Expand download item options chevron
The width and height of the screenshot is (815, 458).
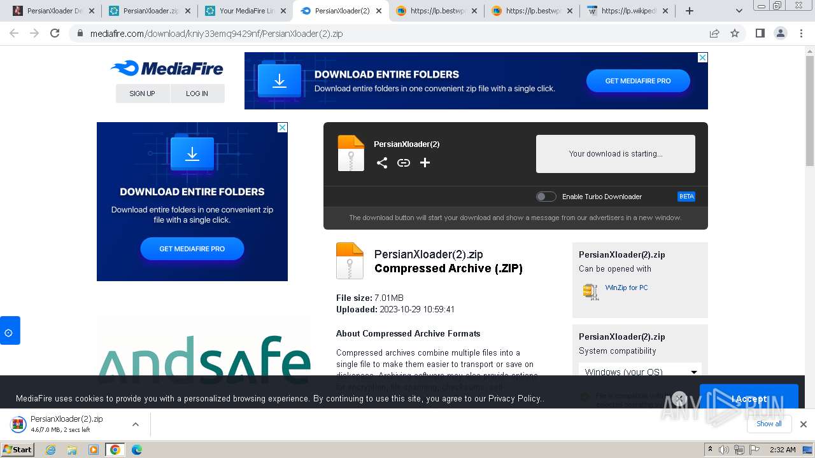coord(136,424)
